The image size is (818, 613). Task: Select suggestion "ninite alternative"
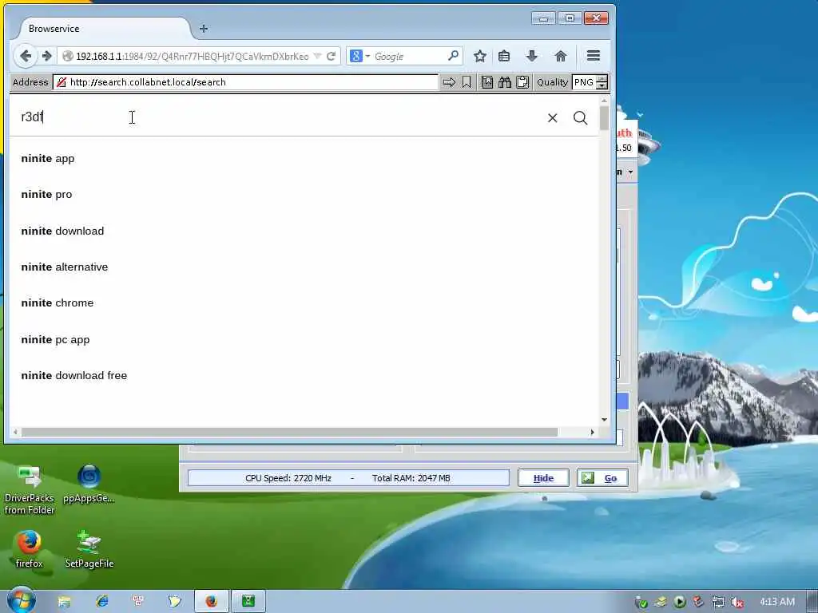(65, 267)
